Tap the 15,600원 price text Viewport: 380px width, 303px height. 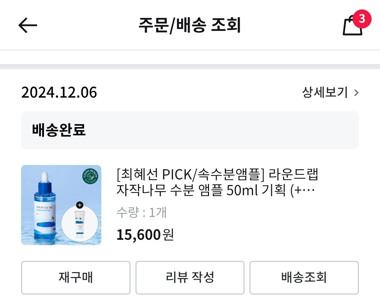tap(145, 235)
